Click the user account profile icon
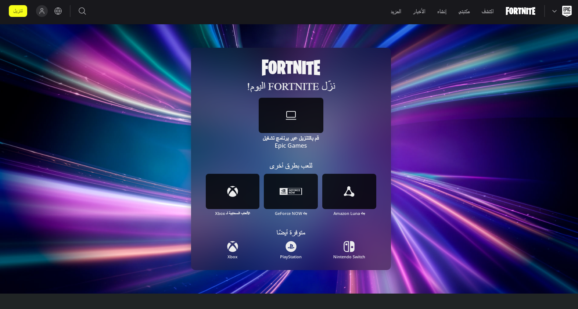This screenshot has height=309, width=578. pos(42,11)
